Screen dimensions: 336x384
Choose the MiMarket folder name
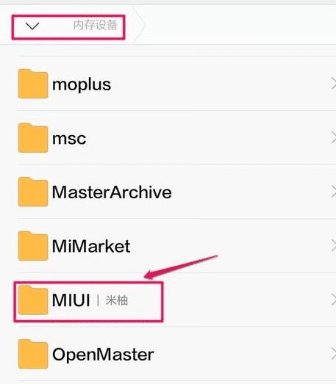click(x=91, y=246)
